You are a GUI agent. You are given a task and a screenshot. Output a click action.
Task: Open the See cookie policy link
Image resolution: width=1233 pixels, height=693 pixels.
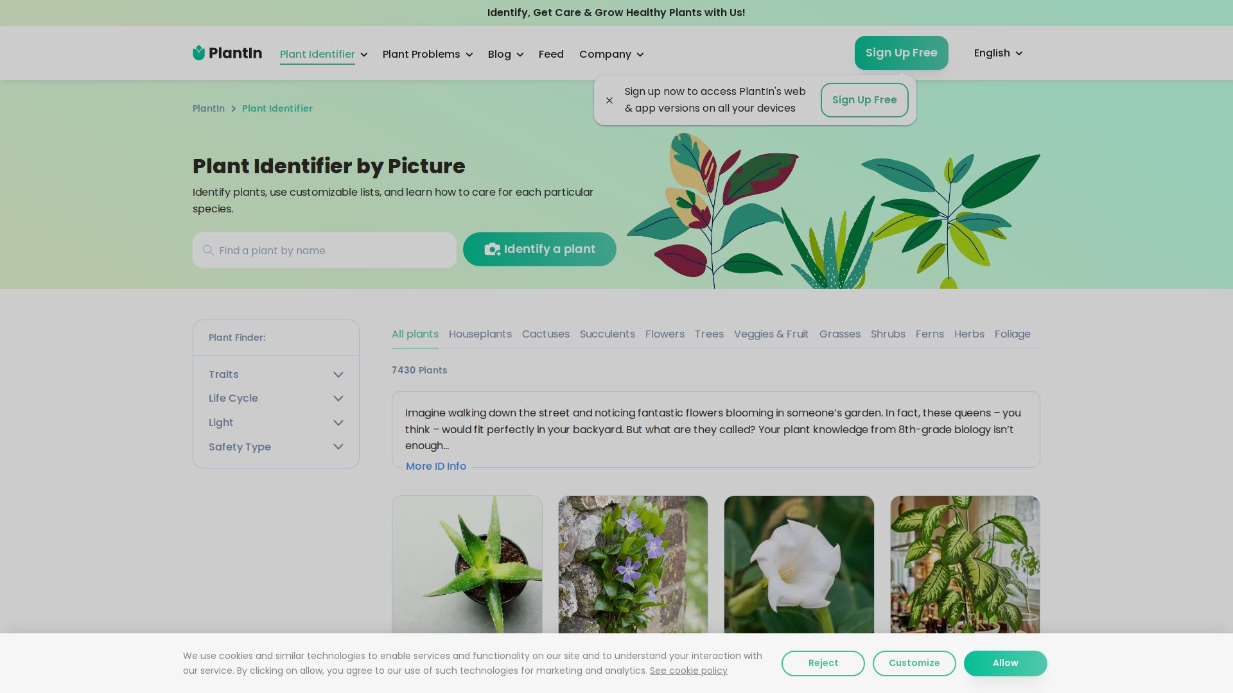pos(688,671)
